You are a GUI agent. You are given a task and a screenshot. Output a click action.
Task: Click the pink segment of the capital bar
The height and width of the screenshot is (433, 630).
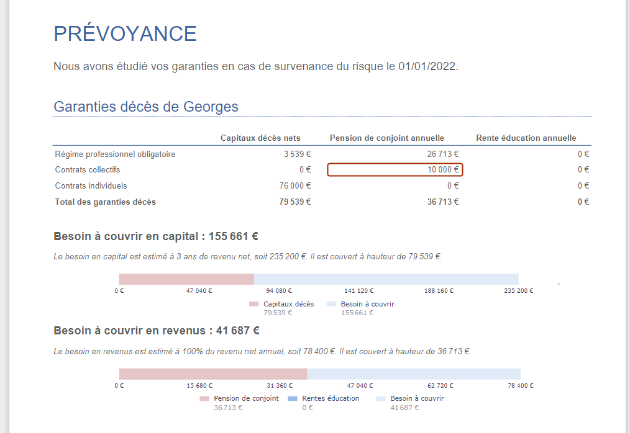[186, 279]
